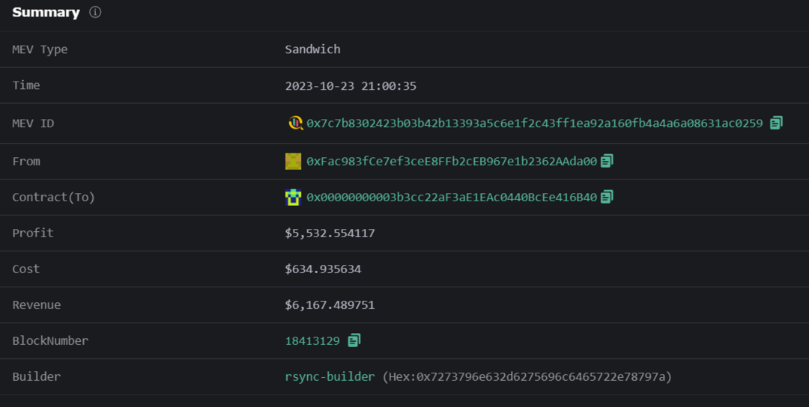Click the Summary section heading
Image resolution: width=809 pixels, height=407 pixels.
(46, 13)
